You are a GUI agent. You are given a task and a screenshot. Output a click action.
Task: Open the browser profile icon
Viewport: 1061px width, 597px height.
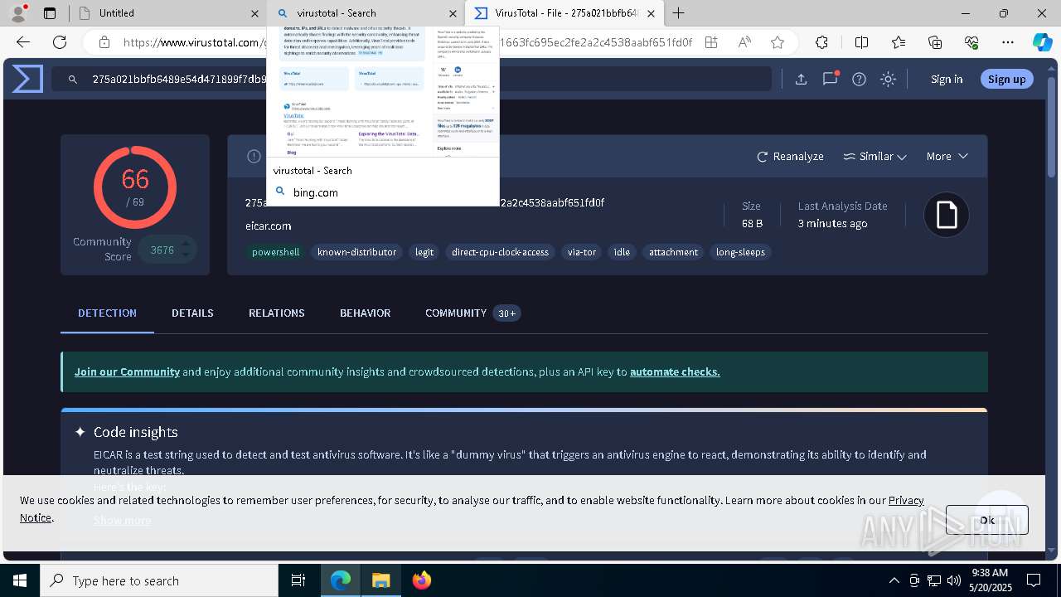18,13
